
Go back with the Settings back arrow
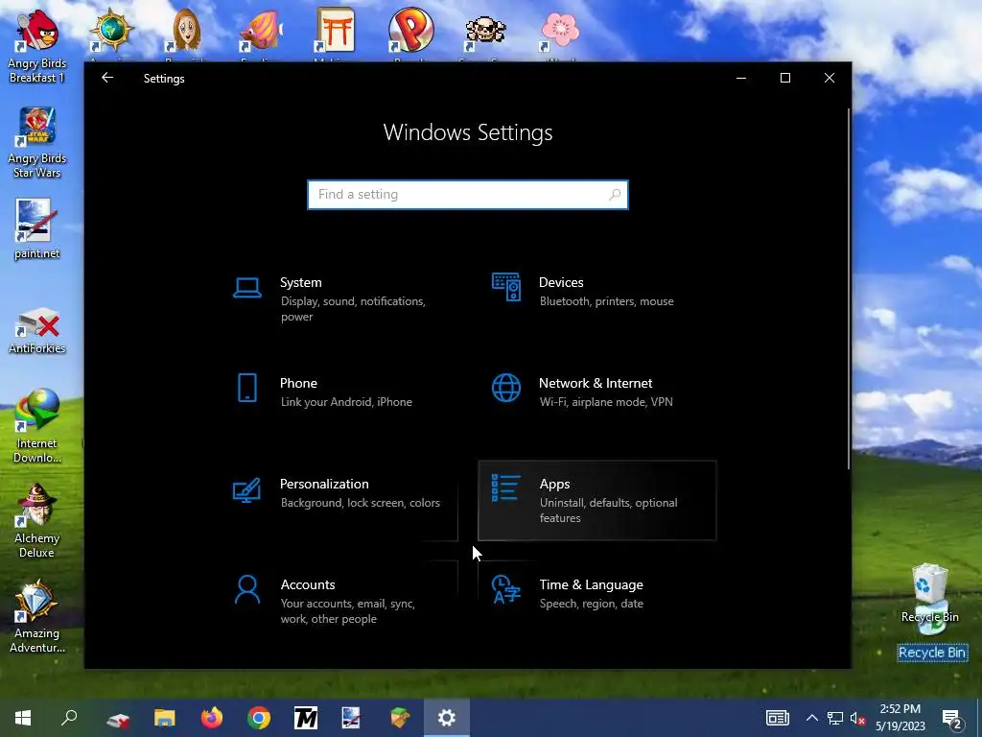point(107,78)
